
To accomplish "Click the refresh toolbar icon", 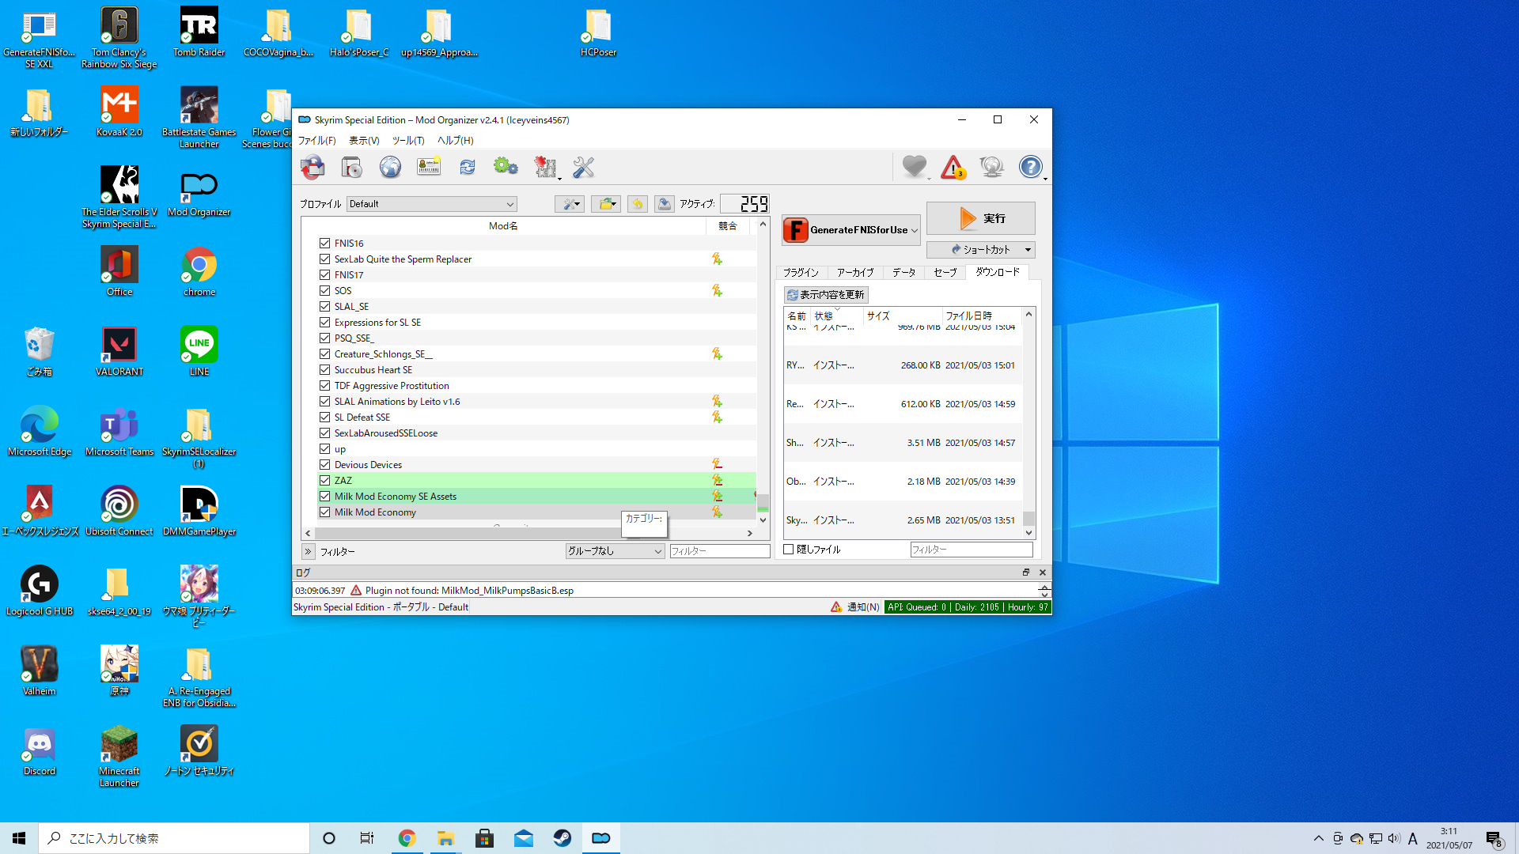I will click(468, 167).
